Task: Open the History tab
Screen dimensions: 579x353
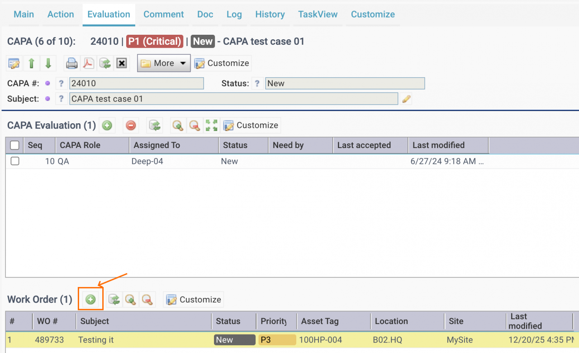Action: tap(270, 14)
